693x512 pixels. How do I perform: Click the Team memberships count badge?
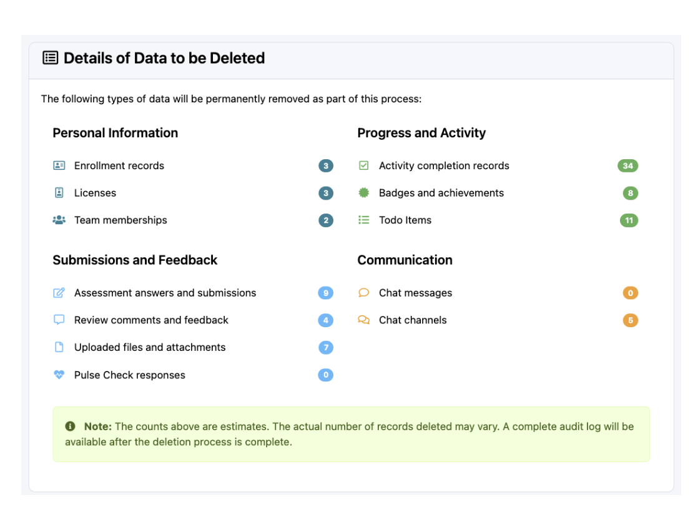coord(325,220)
